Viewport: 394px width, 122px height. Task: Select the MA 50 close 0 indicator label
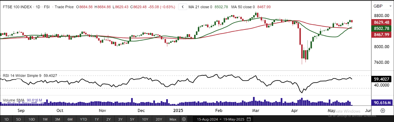(x=243, y=7)
